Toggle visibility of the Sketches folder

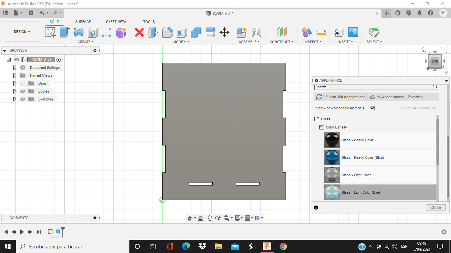click(23, 99)
